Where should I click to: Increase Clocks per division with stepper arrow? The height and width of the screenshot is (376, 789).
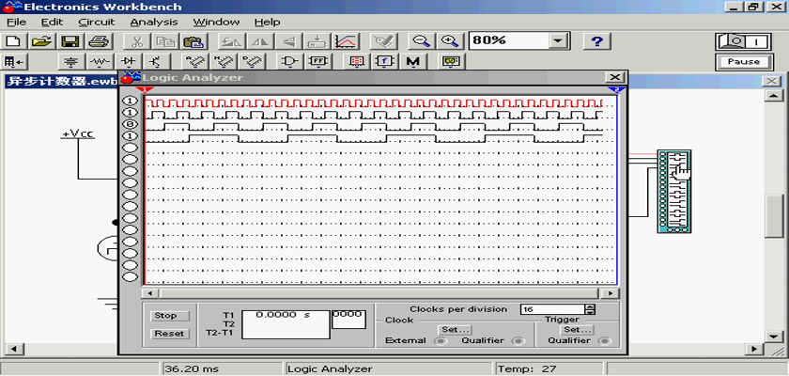tap(590, 306)
